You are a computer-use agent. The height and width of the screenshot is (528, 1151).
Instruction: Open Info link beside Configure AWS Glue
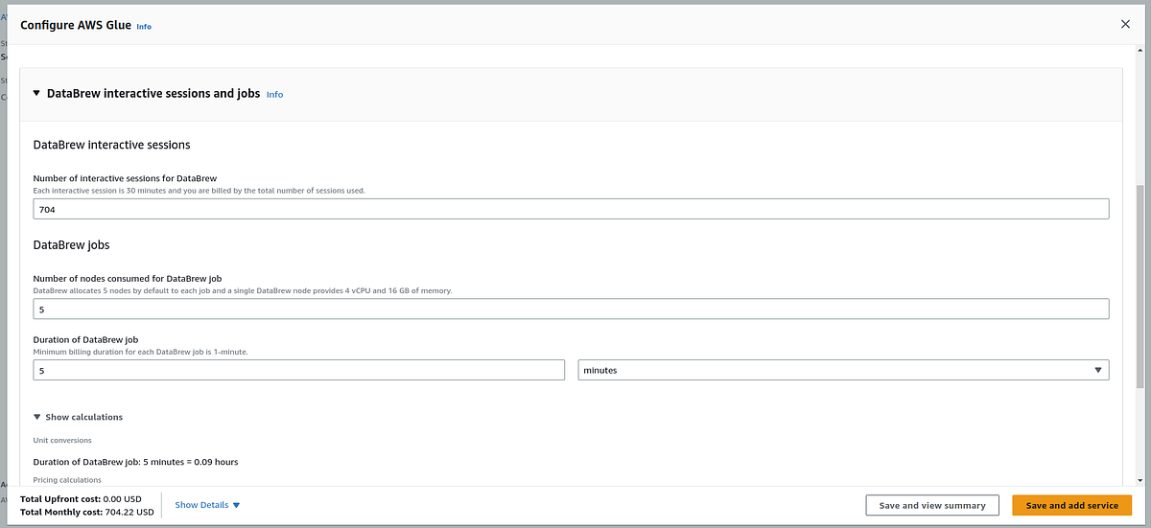[144, 27]
